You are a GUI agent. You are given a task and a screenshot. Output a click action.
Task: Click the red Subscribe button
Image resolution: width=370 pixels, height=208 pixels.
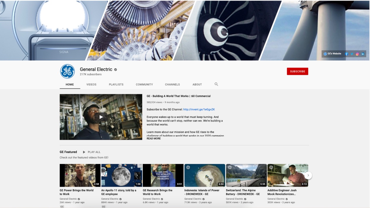[x=298, y=71]
